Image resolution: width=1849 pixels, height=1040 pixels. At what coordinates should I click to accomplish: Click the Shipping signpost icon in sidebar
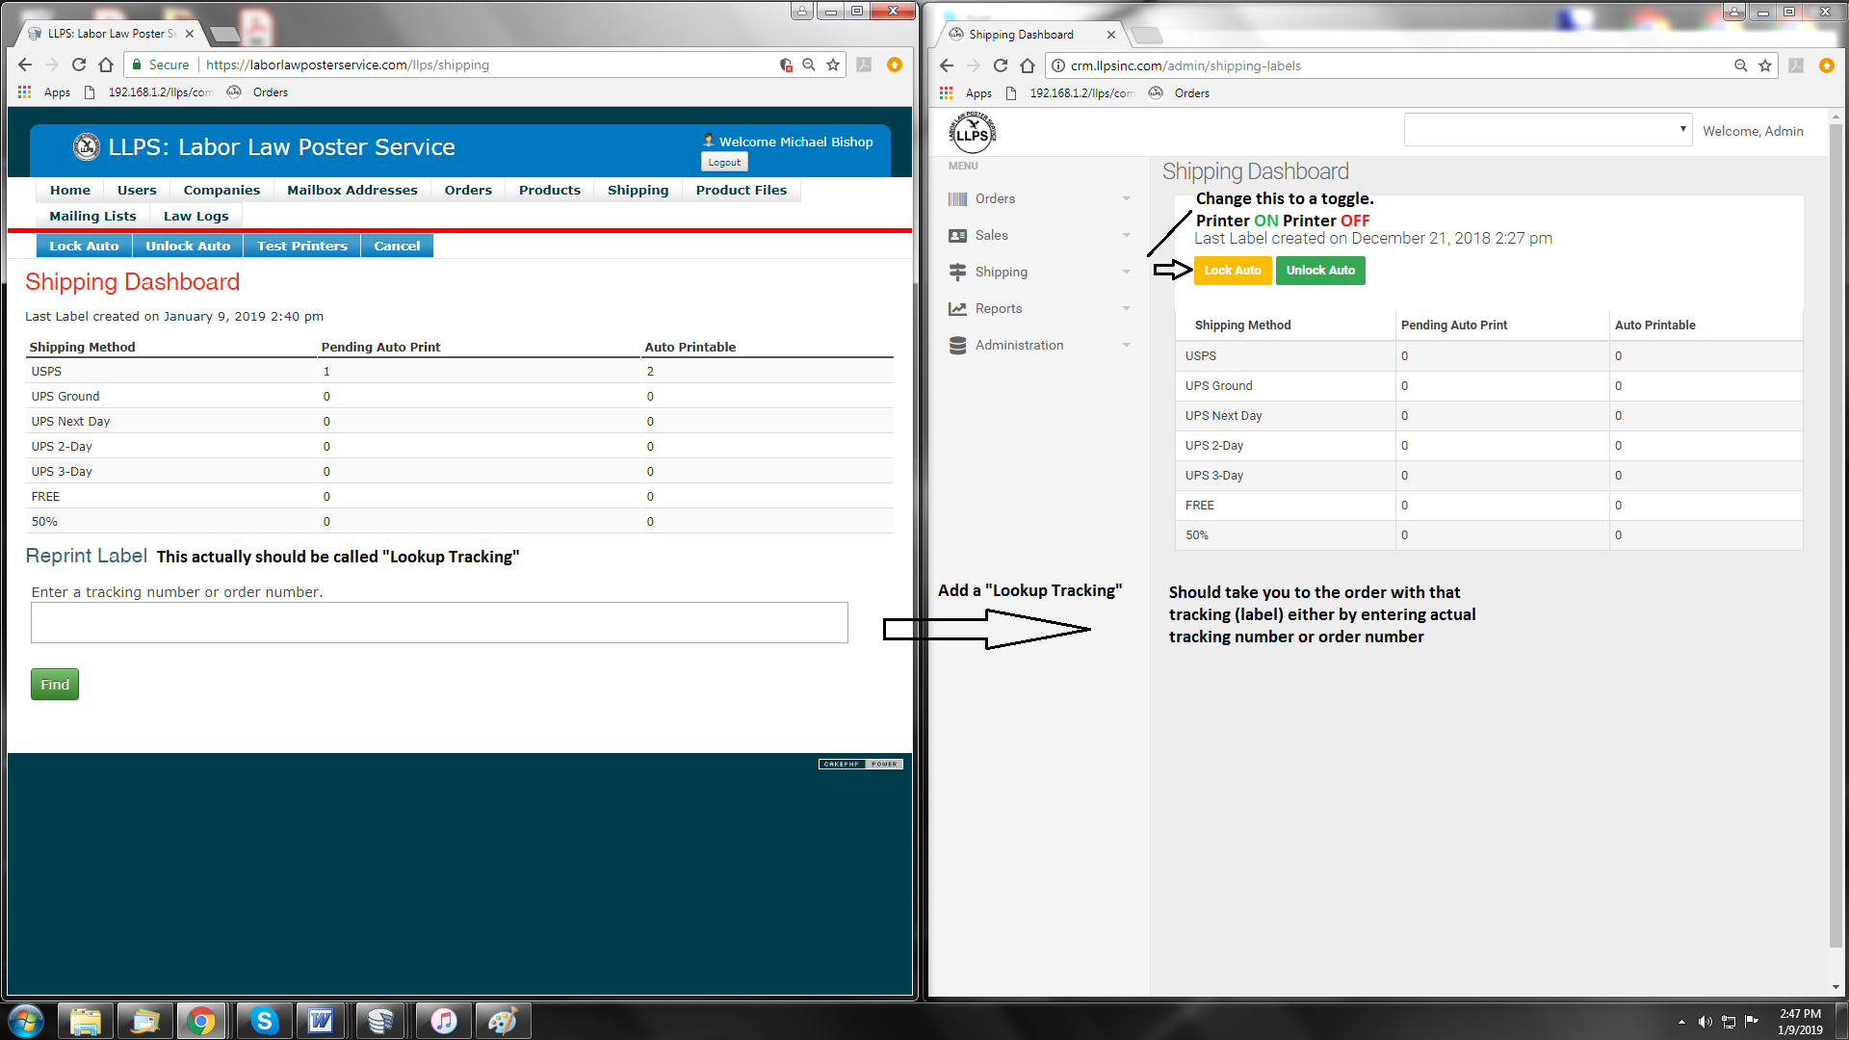tap(957, 273)
